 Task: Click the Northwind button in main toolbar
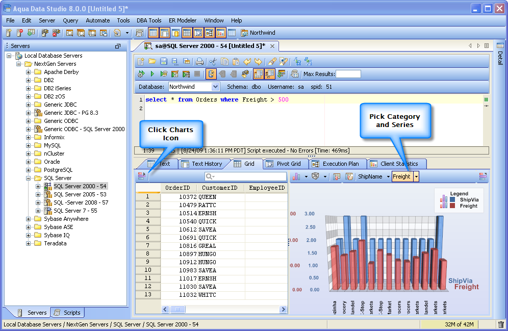point(258,33)
